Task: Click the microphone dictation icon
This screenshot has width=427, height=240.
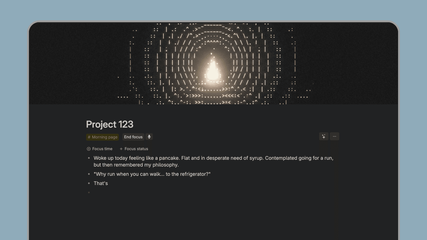Action: click(x=149, y=137)
